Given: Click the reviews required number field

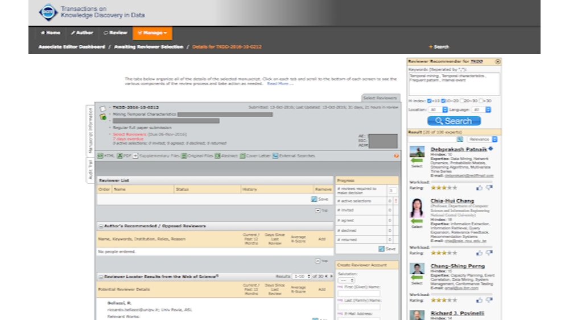Looking at the screenshot, I should 392,190.
